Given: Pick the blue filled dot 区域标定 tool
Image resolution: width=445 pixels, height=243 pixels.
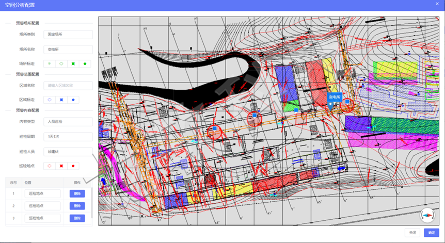Looking at the screenshot, I should pyautogui.click(x=73, y=100).
